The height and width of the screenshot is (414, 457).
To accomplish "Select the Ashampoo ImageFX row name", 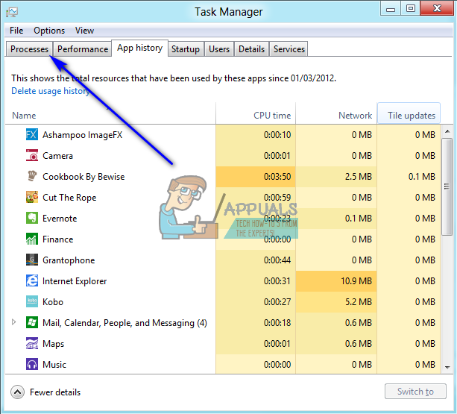I will [83, 135].
